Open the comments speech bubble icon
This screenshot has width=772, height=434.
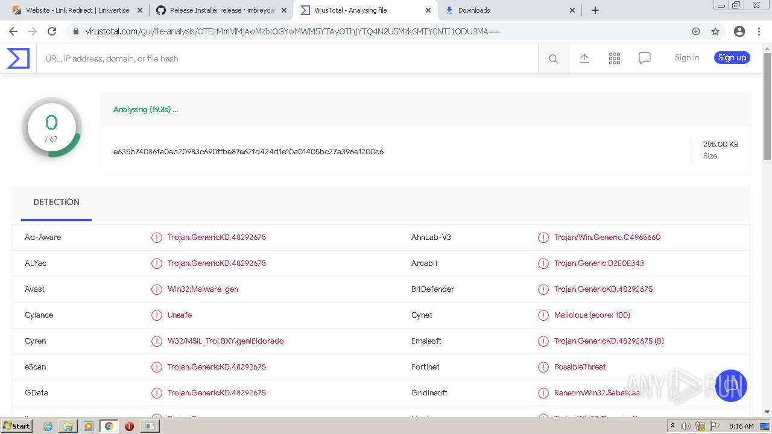tap(644, 58)
